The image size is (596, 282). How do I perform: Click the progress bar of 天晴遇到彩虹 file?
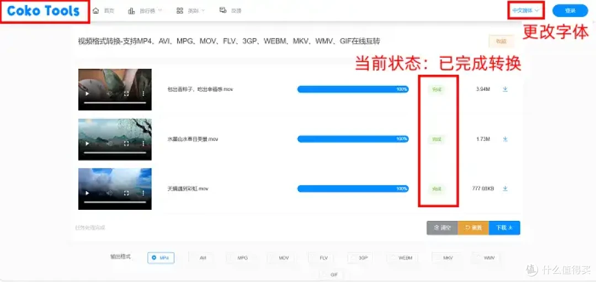[x=353, y=188]
